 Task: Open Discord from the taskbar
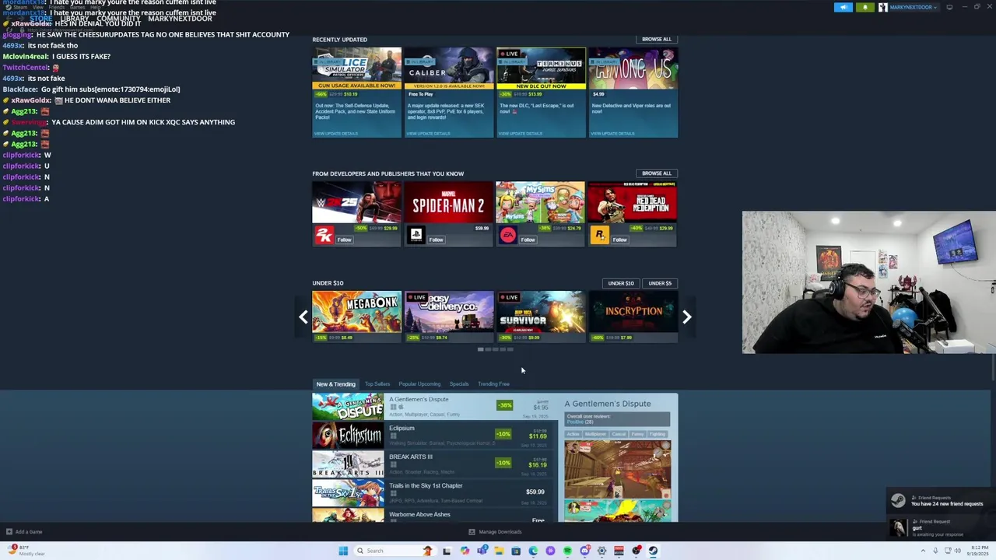click(584, 551)
